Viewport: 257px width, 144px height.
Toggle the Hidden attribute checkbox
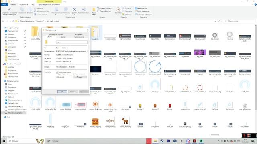click(57, 77)
